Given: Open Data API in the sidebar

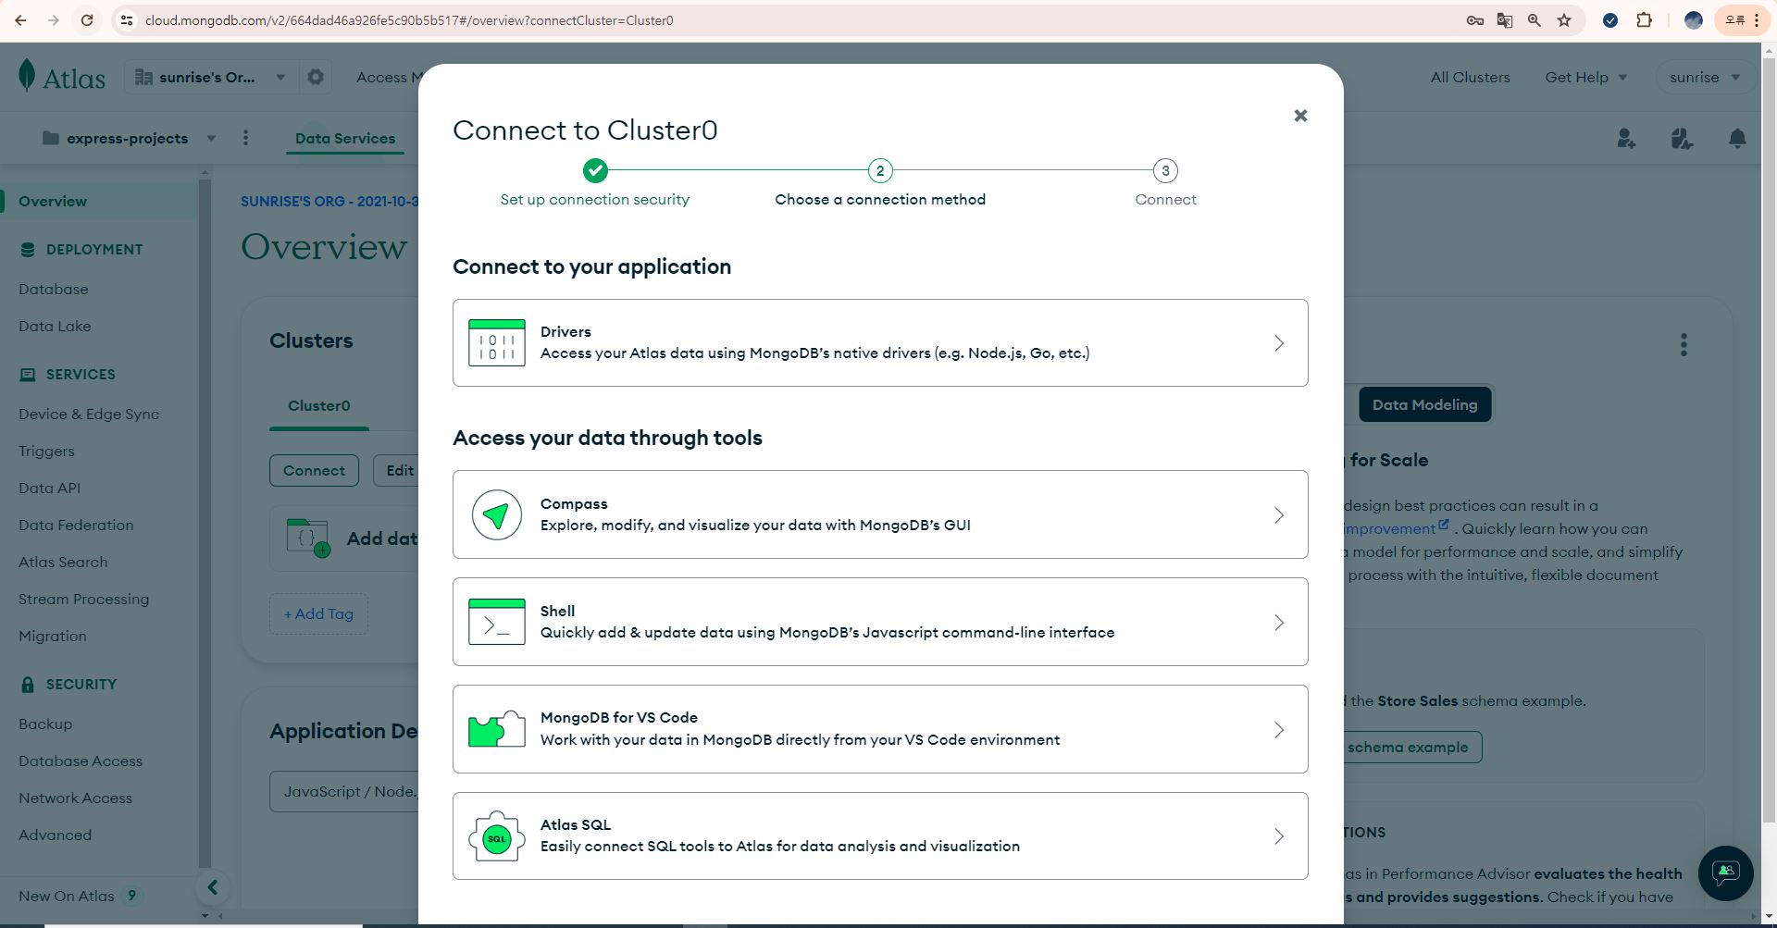Looking at the screenshot, I should click(x=49, y=488).
